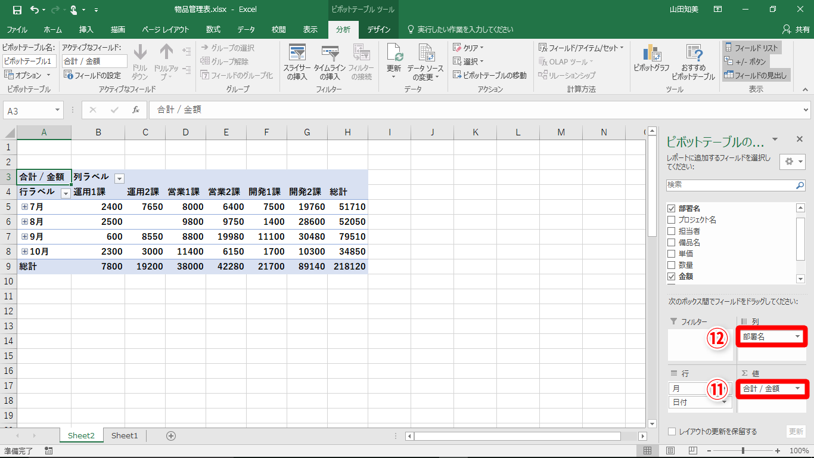The height and width of the screenshot is (458, 814).
Task: Add a new sheet with the plus icon
Action: [171, 436]
